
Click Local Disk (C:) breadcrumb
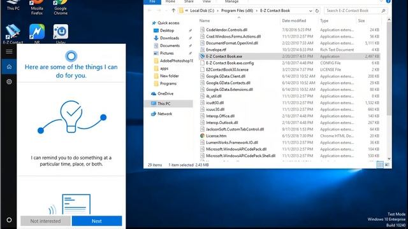202,11
